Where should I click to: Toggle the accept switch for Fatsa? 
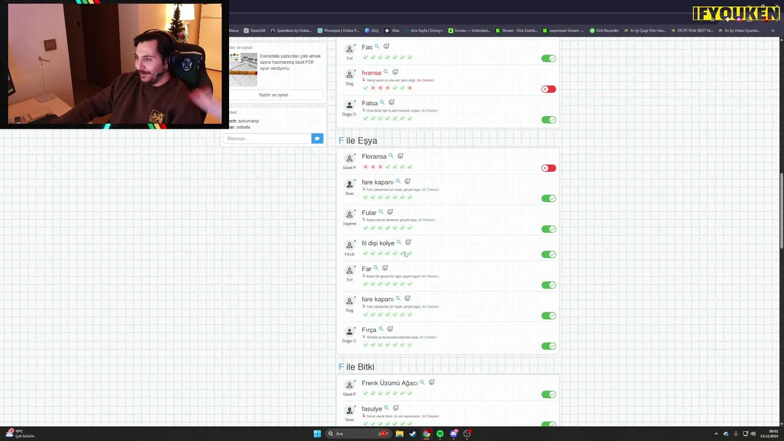[549, 119]
